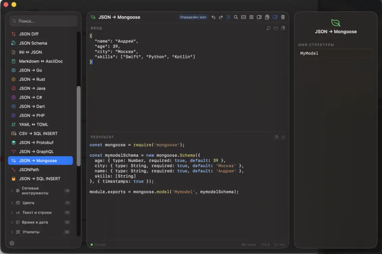Click the redo arrow in the toolbar
The width and height of the screenshot is (382, 254).
(x=221, y=17)
